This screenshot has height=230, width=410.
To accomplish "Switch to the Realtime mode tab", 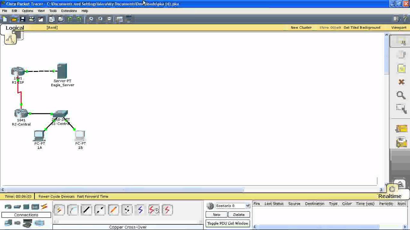I will (390, 196).
